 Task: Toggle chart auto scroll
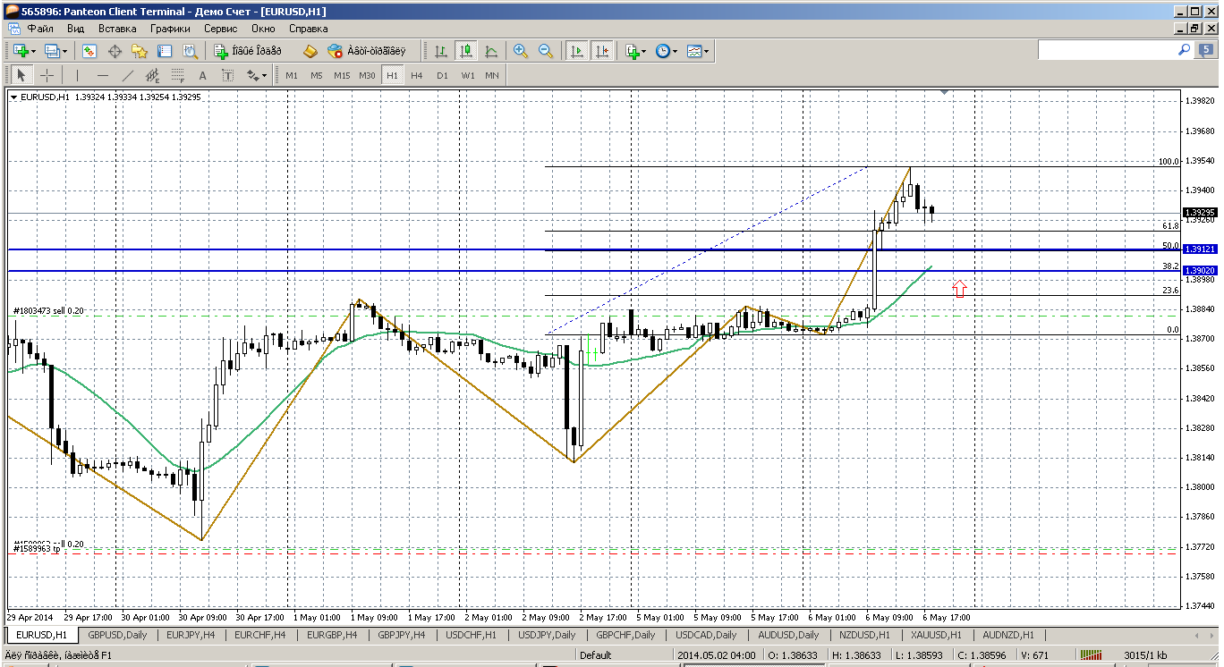[x=577, y=51]
